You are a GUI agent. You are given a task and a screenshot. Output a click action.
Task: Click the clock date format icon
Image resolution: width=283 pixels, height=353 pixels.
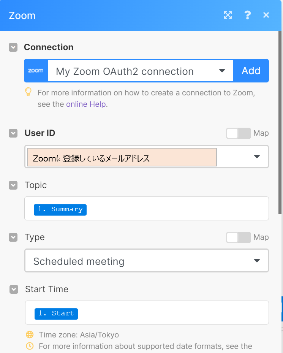click(30, 346)
